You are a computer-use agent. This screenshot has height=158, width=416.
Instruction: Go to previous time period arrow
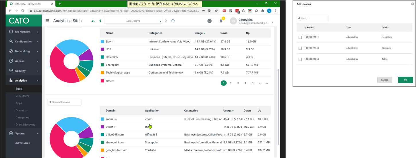pos(100,21)
